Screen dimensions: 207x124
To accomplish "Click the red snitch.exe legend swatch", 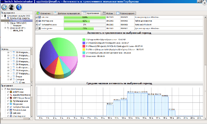I will tap(84, 46).
